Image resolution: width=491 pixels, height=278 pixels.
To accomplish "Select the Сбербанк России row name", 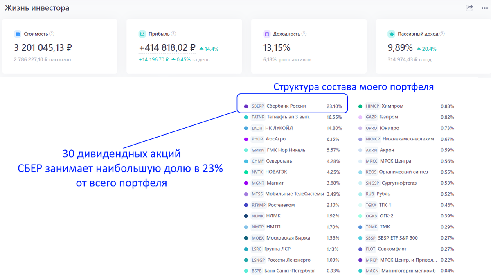I will pos(286,106).
